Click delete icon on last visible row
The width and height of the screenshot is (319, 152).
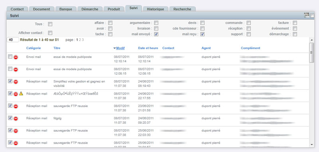pos(16,143)
